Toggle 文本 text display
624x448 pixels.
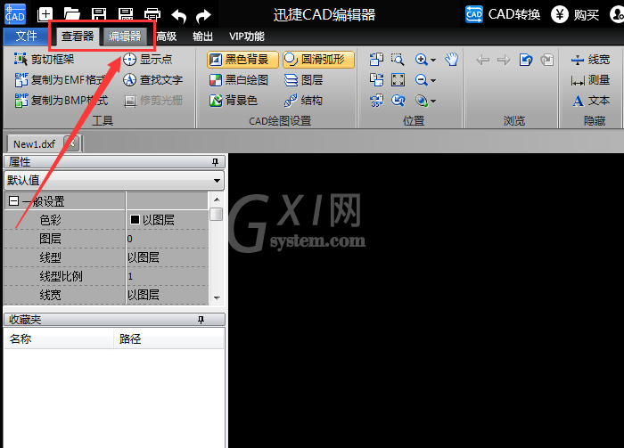pos(590,101)
